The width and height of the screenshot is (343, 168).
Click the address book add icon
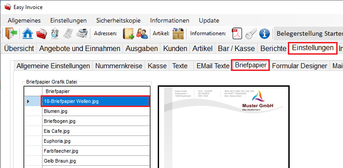[128, 33]
